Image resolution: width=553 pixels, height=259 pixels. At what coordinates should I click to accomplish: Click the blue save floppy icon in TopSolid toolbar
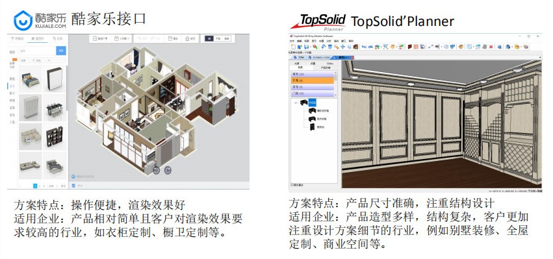click(306, 47)
